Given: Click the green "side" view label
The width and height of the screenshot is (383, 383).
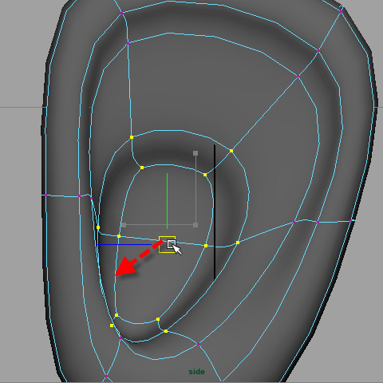Looking at the screenshot, I should (197, 372).
